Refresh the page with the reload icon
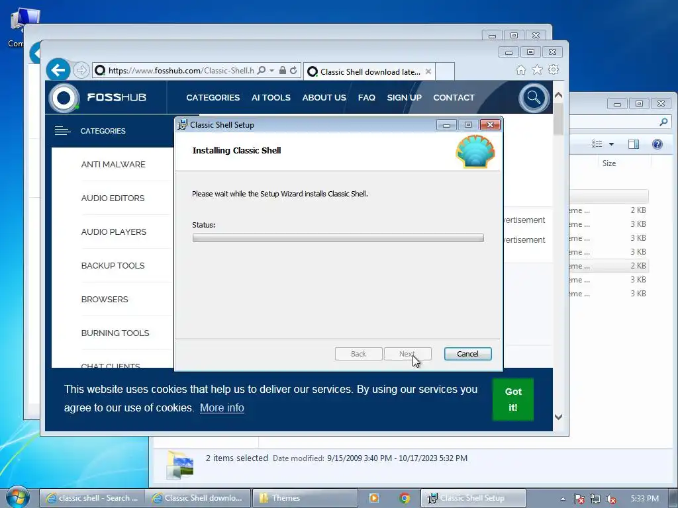The height and width of the screenshot is (508, 678). point(293,70)
